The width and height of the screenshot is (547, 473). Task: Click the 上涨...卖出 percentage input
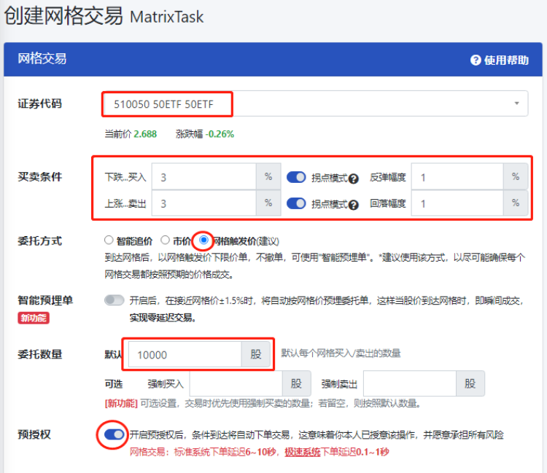click(204, 203)
